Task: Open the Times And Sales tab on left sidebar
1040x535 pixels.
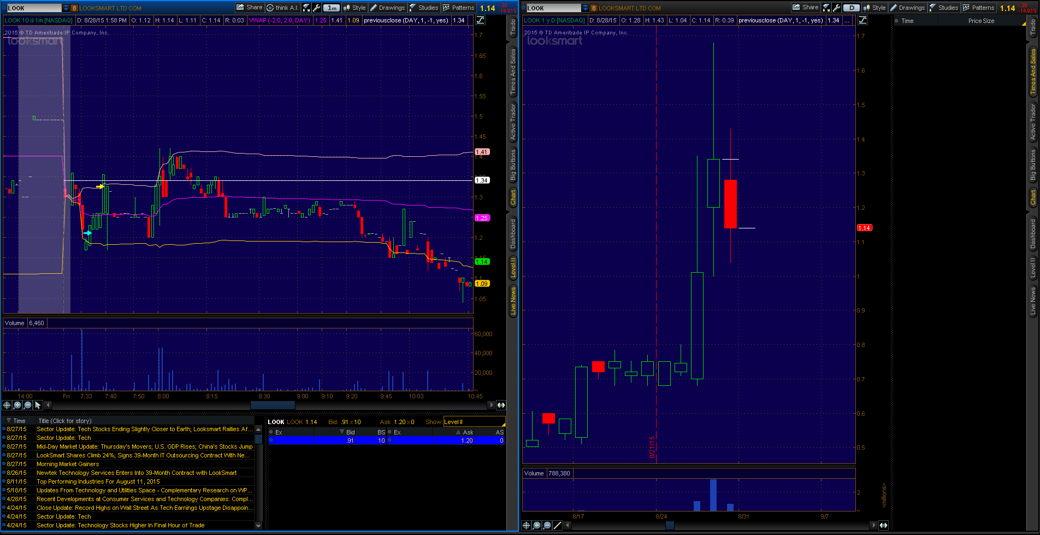Action: 513,72
